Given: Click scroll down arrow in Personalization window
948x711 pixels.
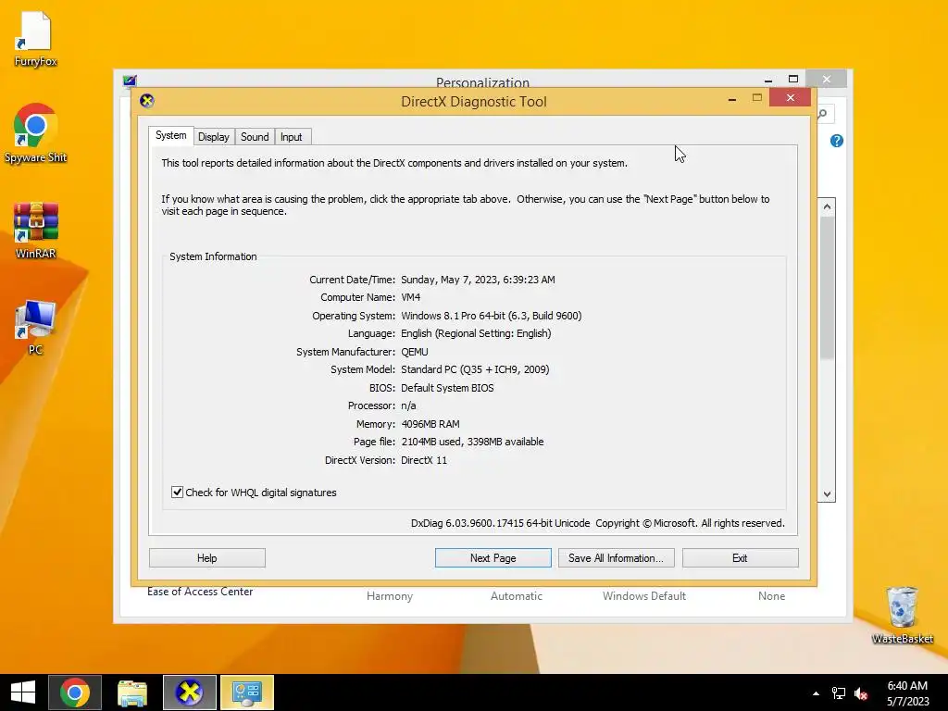Looking at the screenshot, I should 827,494.
